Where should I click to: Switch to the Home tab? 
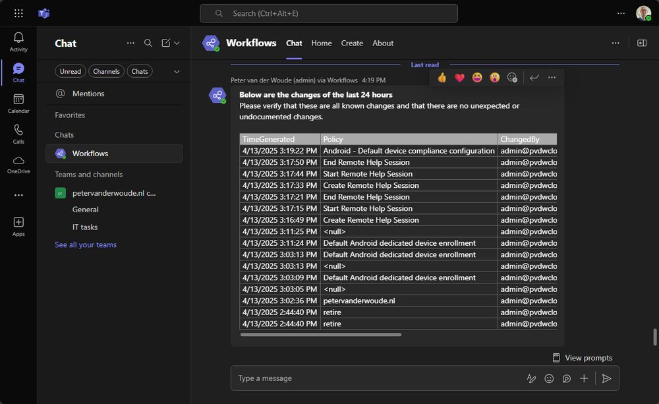click(x=322, y=43)
